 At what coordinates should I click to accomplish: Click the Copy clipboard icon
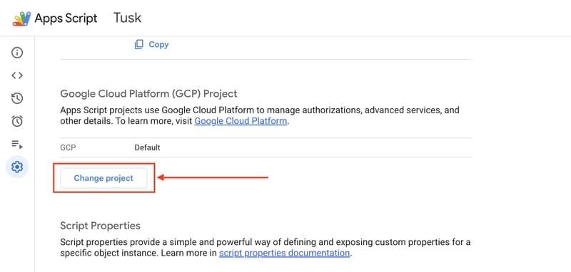[138, 44]
